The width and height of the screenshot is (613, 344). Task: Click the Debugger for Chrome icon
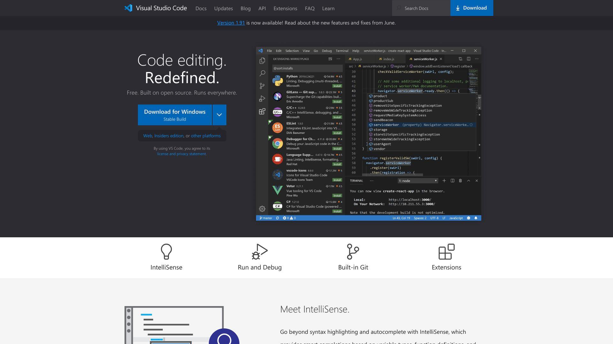tap(277, 144)
